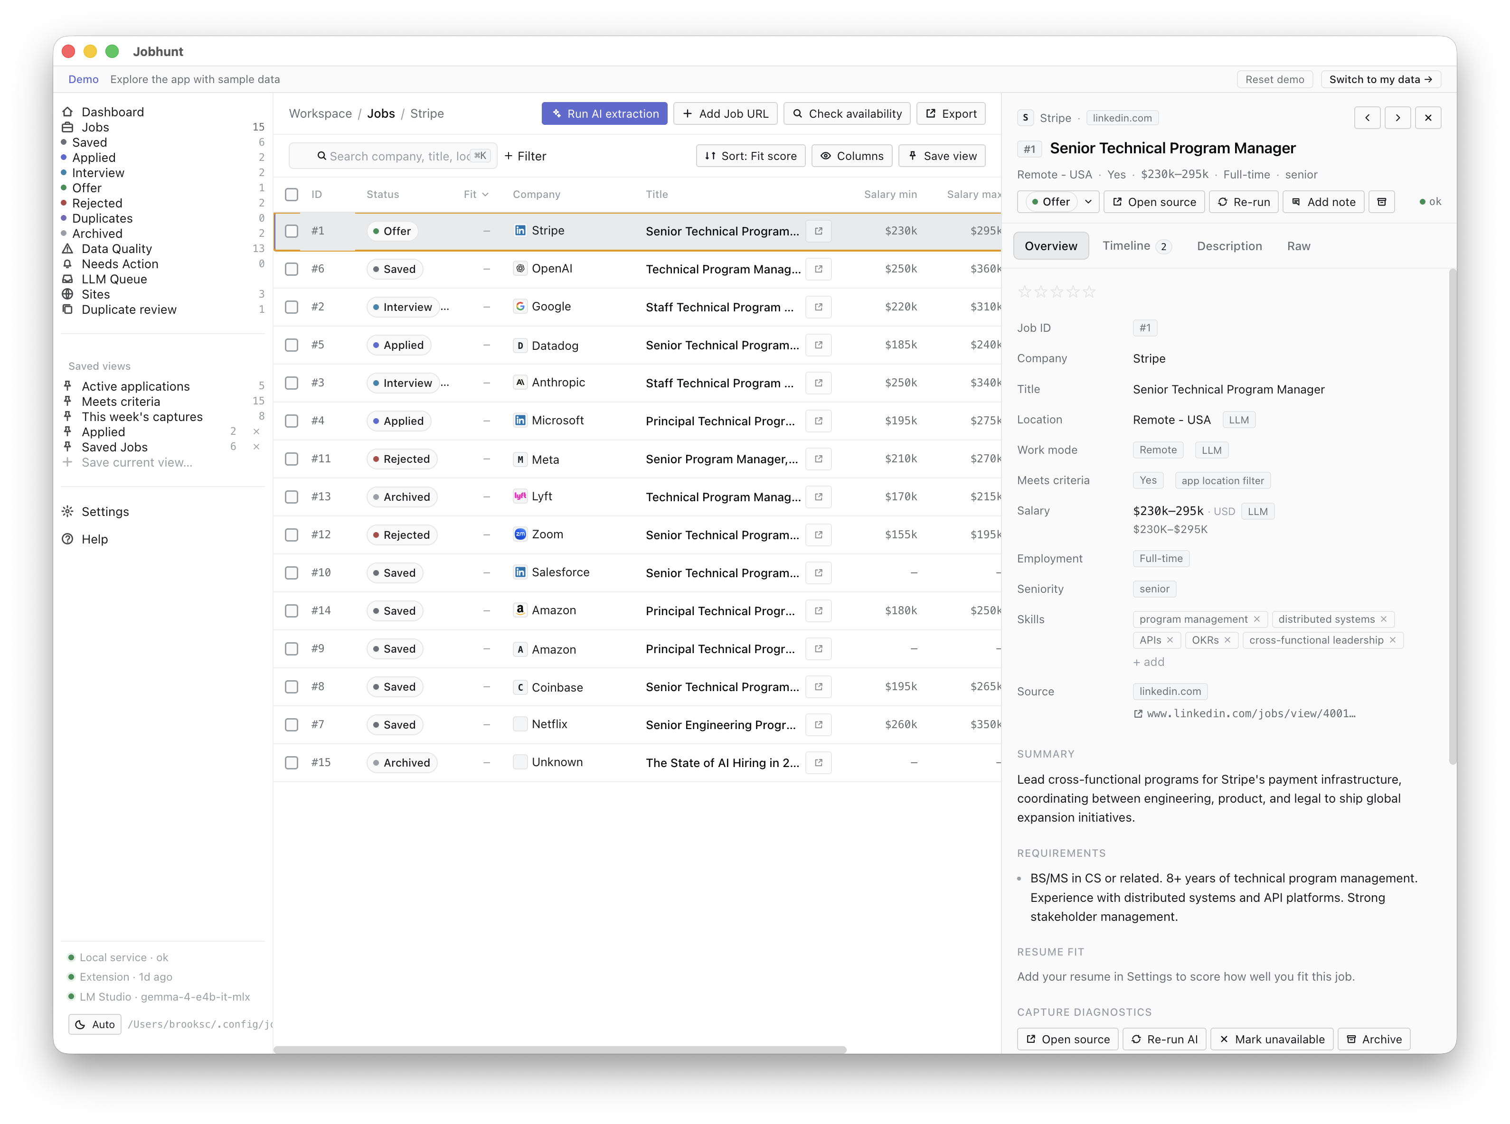The image size is (1510, 1124).
Task: Check the checkbox for job #11 Meta
Action: click(292, 459)
